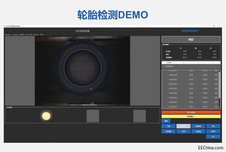Click the 不合格 statistics row label
The image size is (226, 152).
(168, 51)
